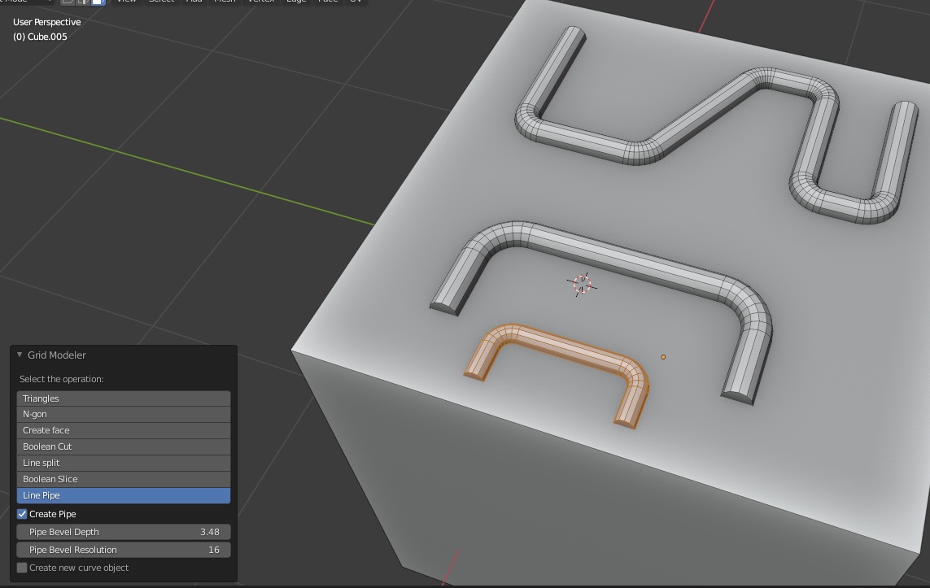Change the Pipe Bevel Resolution value
Image resolution: width=930 pixels, height=588 pixels.
coord(123,549)
